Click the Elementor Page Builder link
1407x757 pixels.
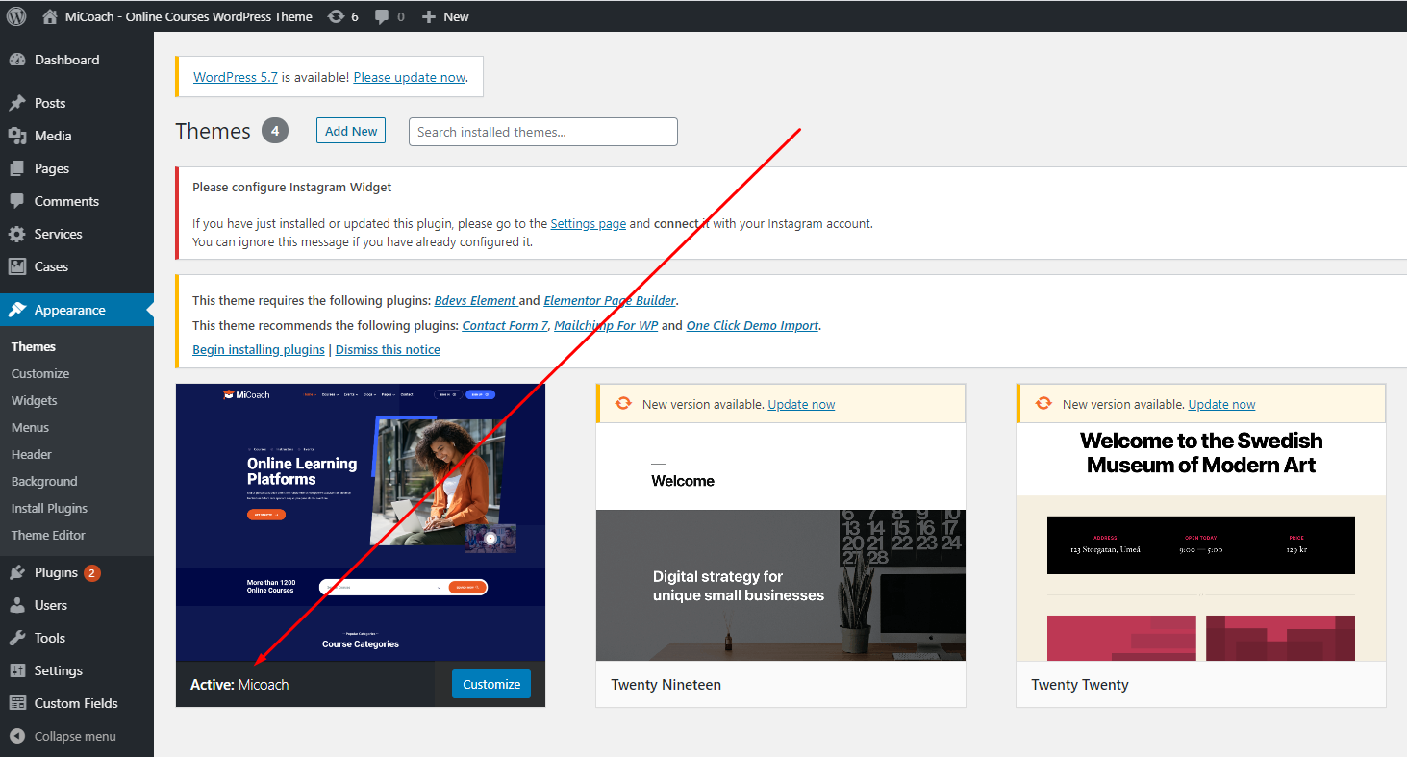pos(610,300)
